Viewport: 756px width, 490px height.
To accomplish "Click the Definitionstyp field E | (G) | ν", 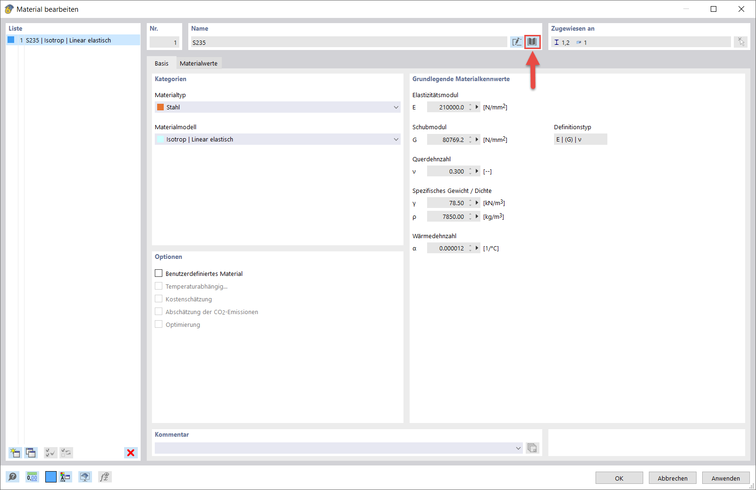I will point(580,139).
